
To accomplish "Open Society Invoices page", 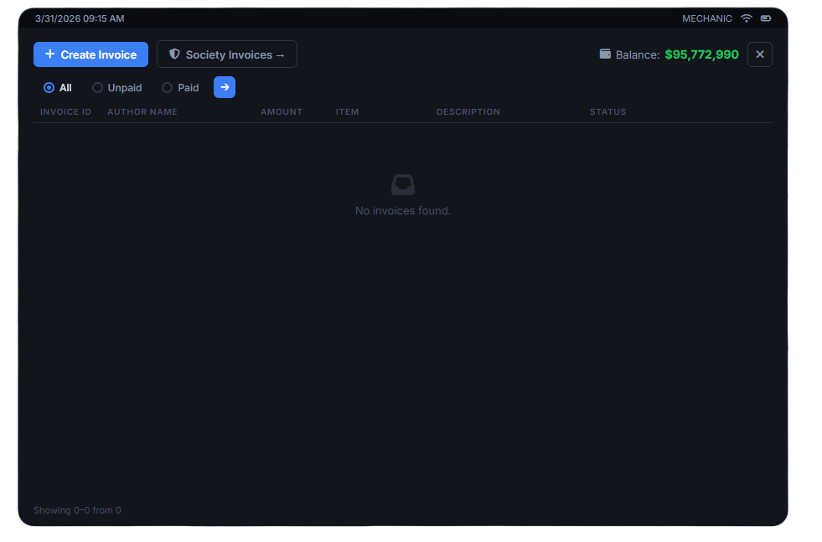I will tap(227, 54).
